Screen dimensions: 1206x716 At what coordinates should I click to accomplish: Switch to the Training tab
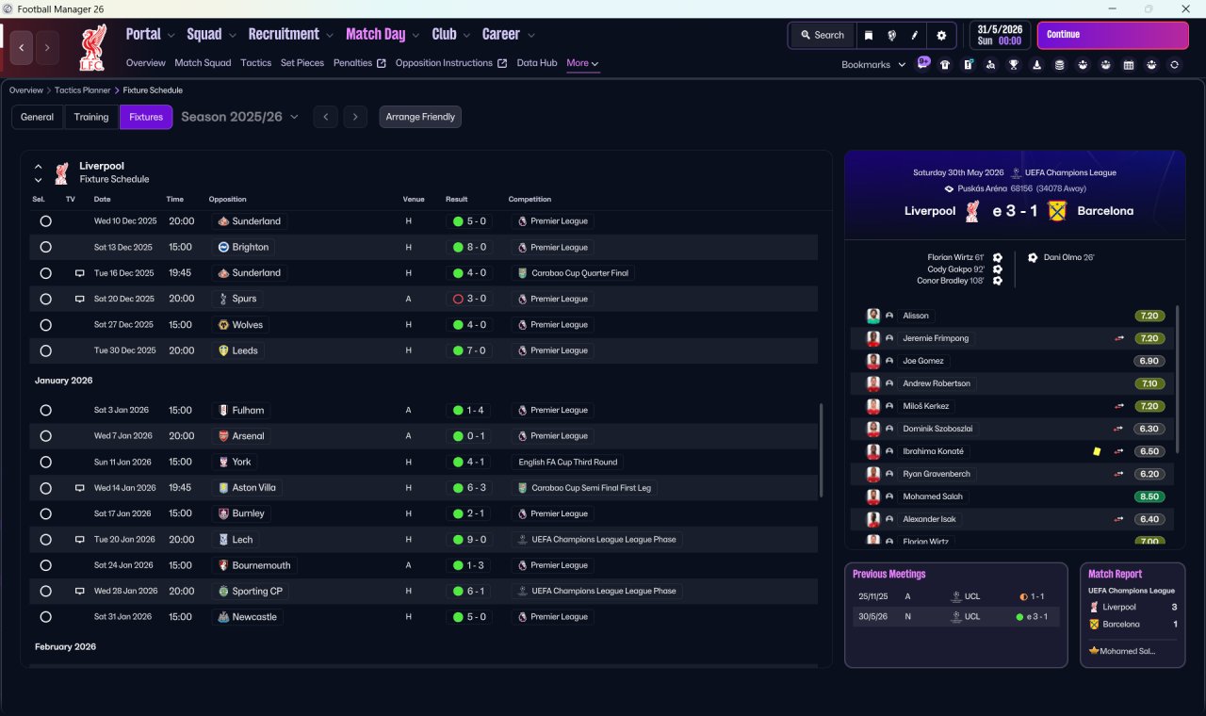pos(91,117)
